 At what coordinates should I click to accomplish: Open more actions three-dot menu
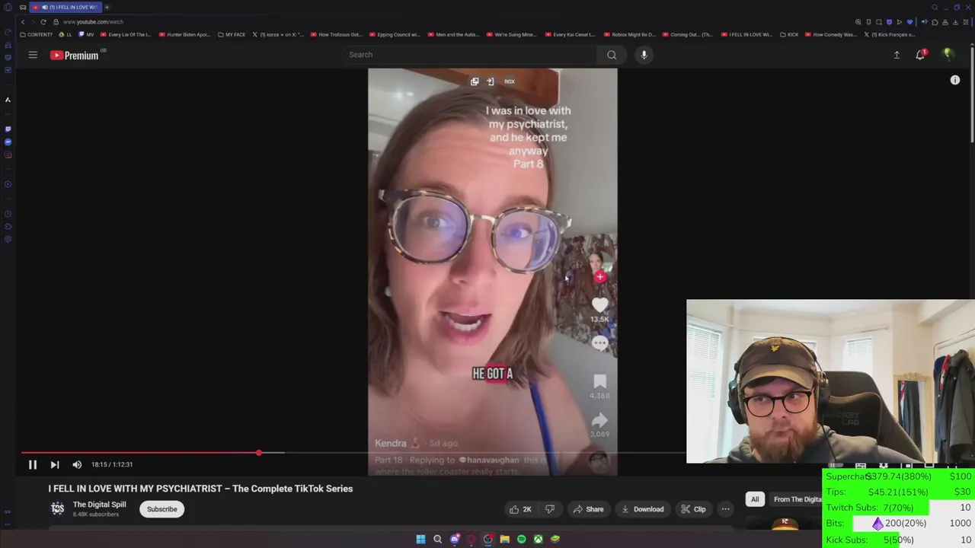726,509
